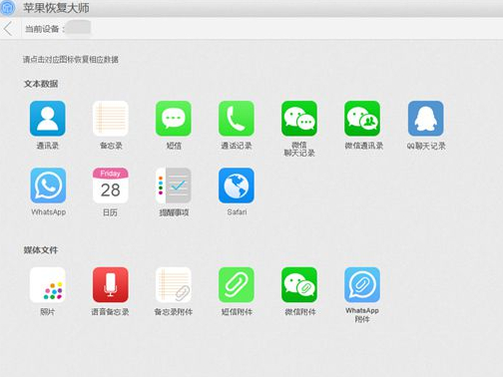
Task: Select the 备忘录 notes icon
Action: 111,119
